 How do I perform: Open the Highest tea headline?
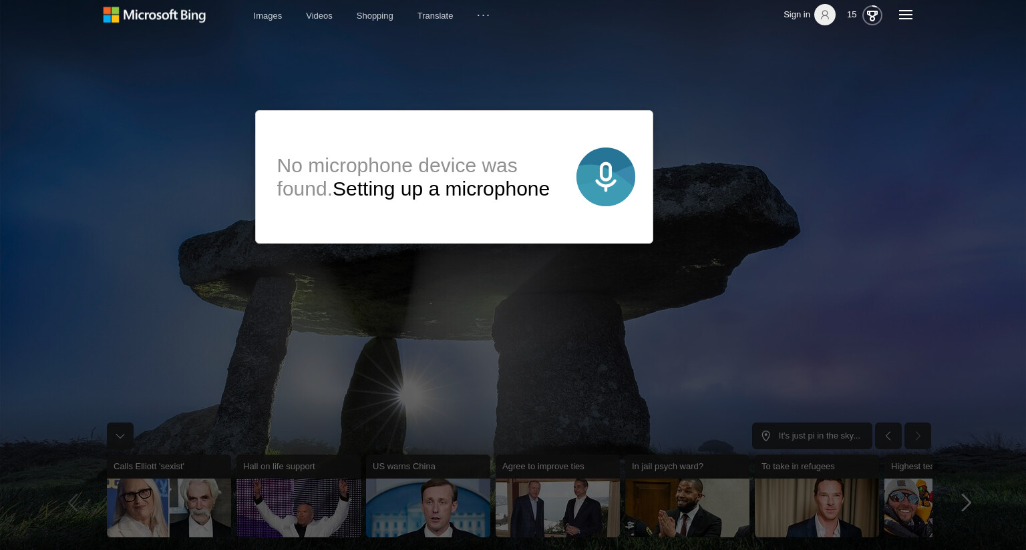point(912,467)
